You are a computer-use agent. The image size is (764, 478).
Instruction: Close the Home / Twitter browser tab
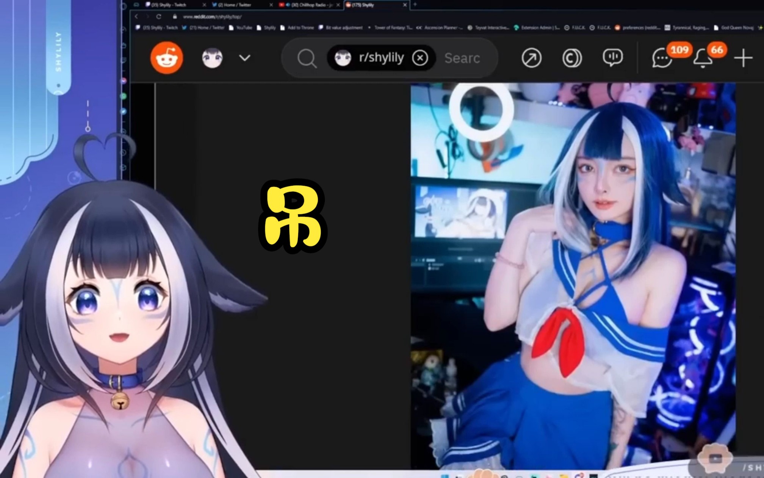[x=271, y=5]
